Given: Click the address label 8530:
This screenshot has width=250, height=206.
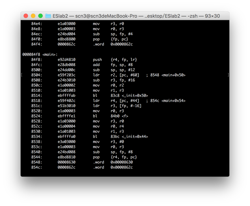Looking at the screenshot, I should click(x=37, y=131).
